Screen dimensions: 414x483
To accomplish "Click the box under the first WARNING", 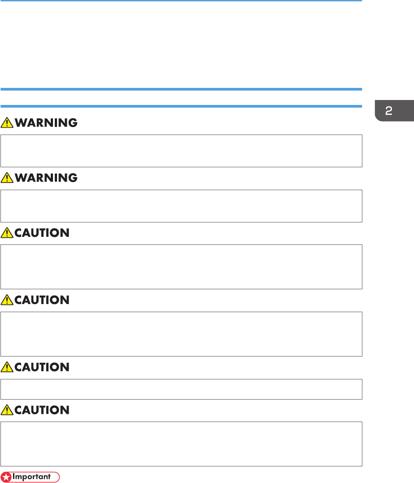I will click(181, 151).
